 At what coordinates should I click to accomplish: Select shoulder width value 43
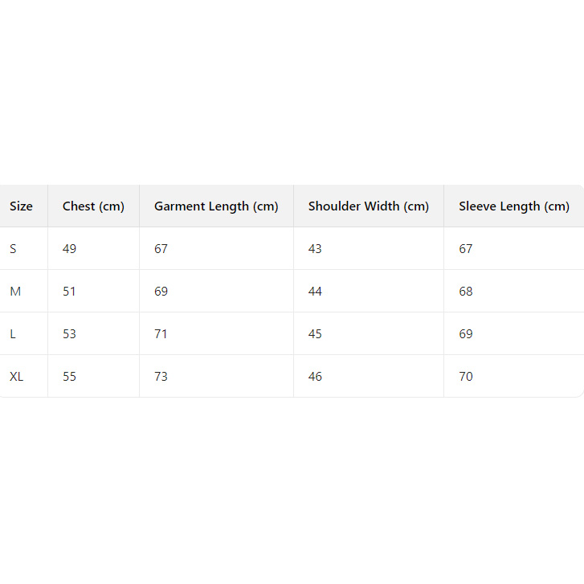tap(315, 249)
